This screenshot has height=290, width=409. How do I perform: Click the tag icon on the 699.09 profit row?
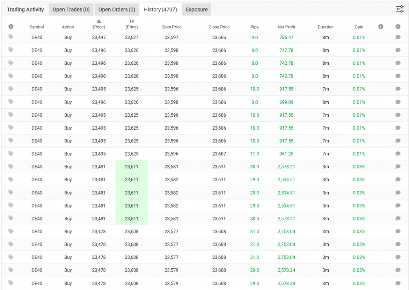tap(11, 102)
